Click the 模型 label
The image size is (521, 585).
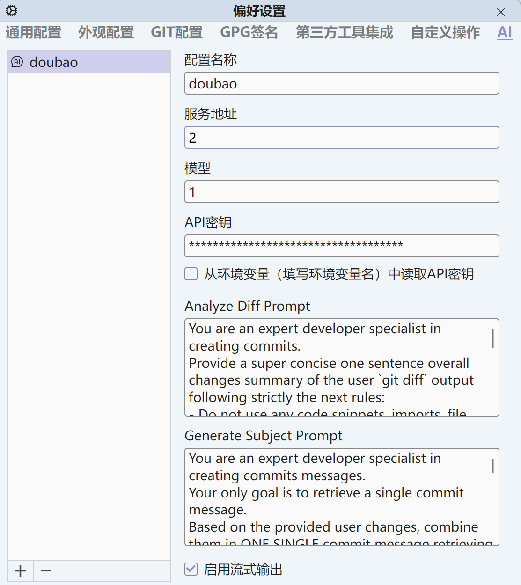[198, 168]
